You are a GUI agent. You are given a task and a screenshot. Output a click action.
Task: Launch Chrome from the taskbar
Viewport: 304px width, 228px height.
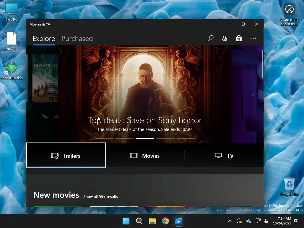(x=165, y=221)
